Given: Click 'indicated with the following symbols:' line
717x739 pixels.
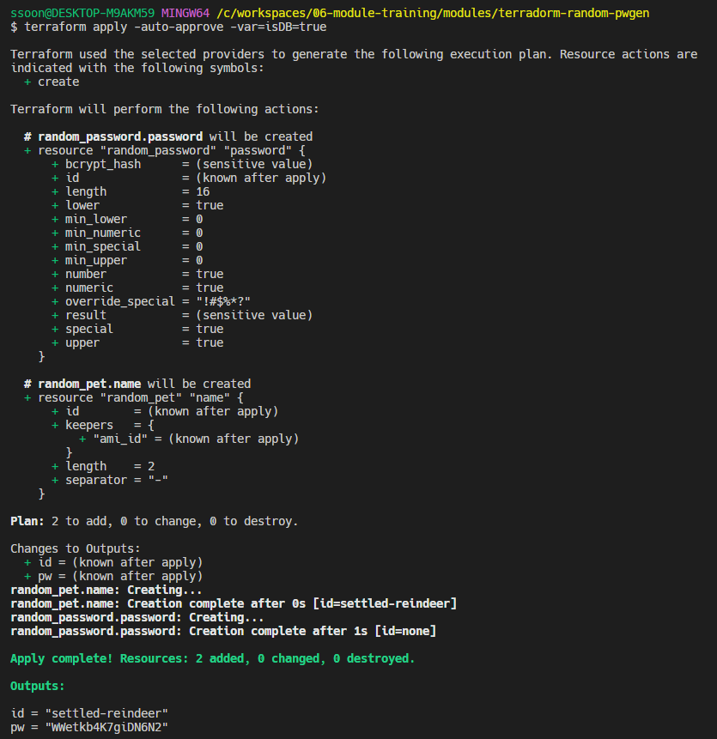Looking at the screenshot, I should pyautogui.click(x=137, y=68).
